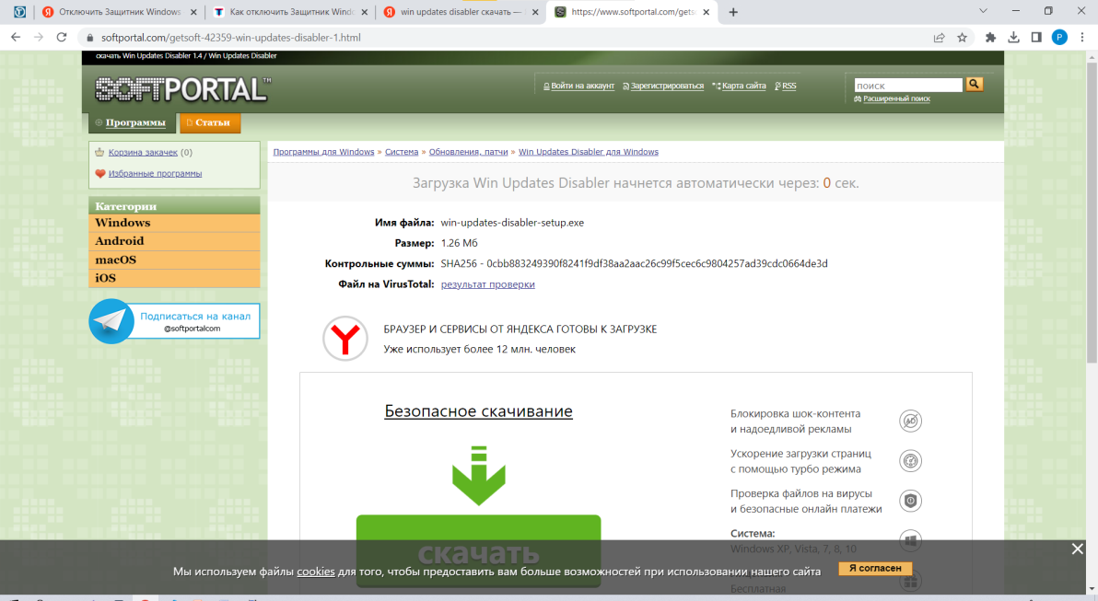Open the Программы site tab
Image resolution: width=1098 pixels, height=601 pixels.
132,122
